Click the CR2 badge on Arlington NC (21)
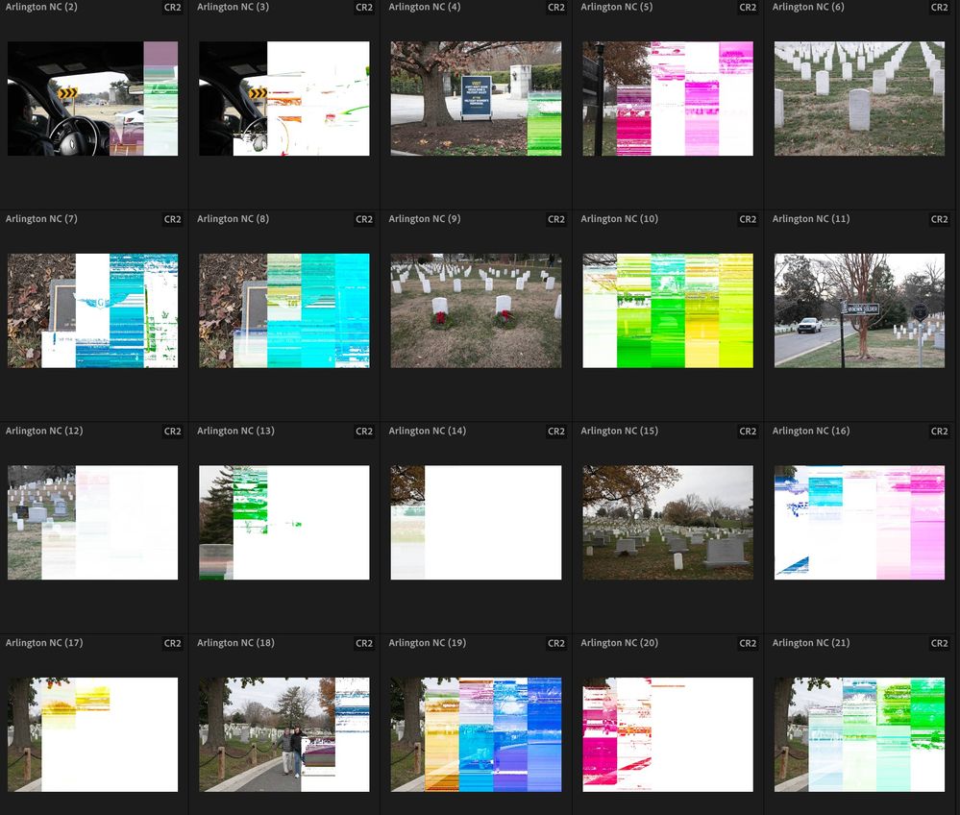Image resolution: width=960 pixels, height=815 pixels. 939,643
